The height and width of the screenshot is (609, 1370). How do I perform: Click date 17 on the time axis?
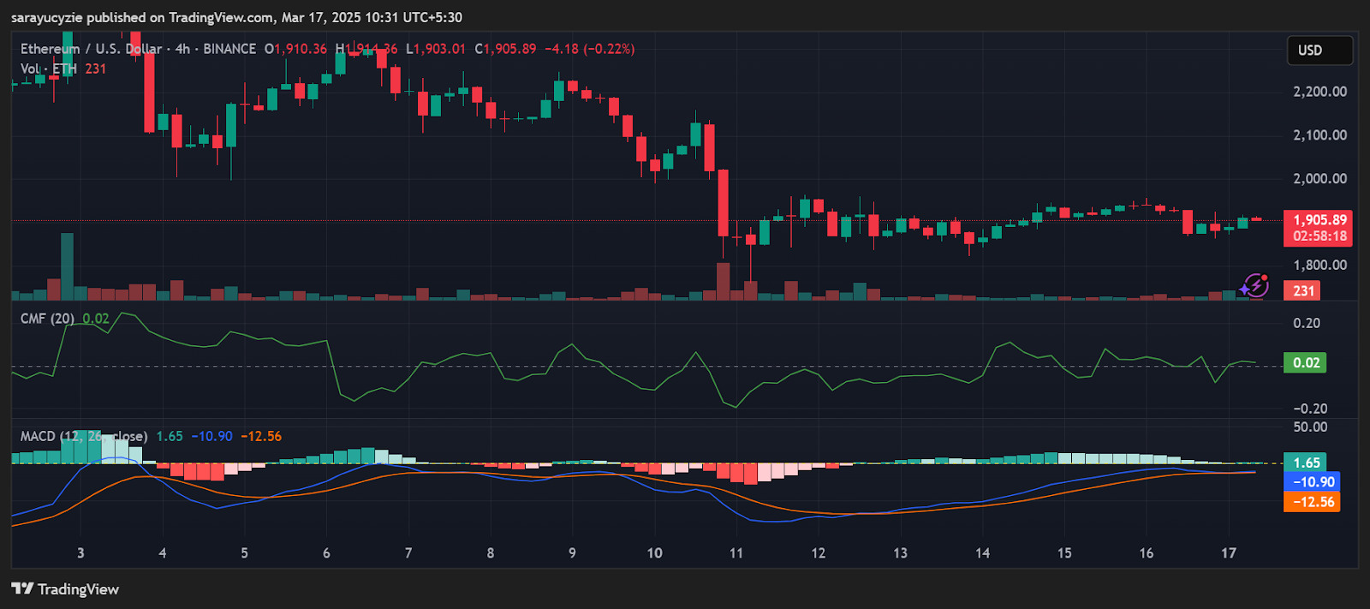(x=1229, y=553)
